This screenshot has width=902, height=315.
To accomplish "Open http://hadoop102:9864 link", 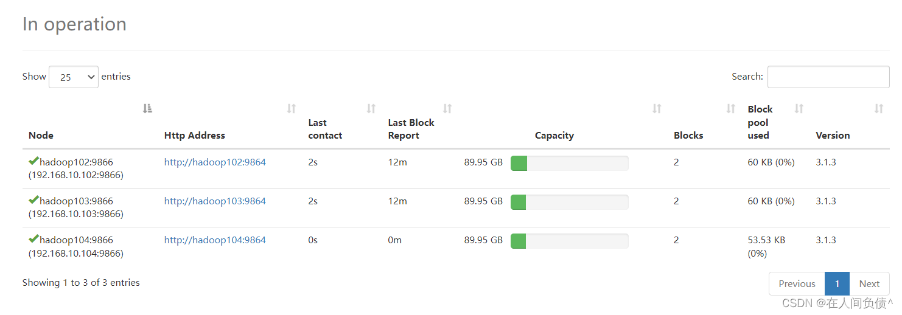I will pos(215,162).
